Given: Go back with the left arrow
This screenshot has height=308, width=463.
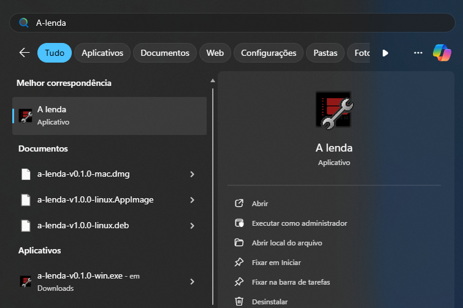Looking at the screenshot, I should click(25, 53).
